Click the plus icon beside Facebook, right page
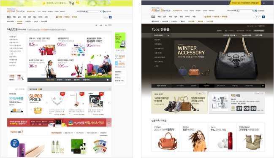The height and width of the screenshot is (158, 274). coord(257,17)
